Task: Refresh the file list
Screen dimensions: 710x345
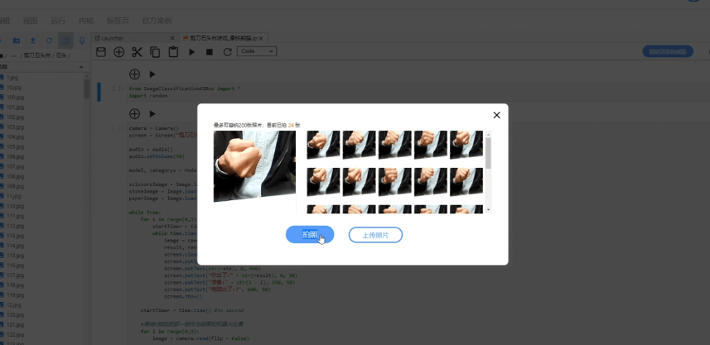Action: [x=49, y=41]
